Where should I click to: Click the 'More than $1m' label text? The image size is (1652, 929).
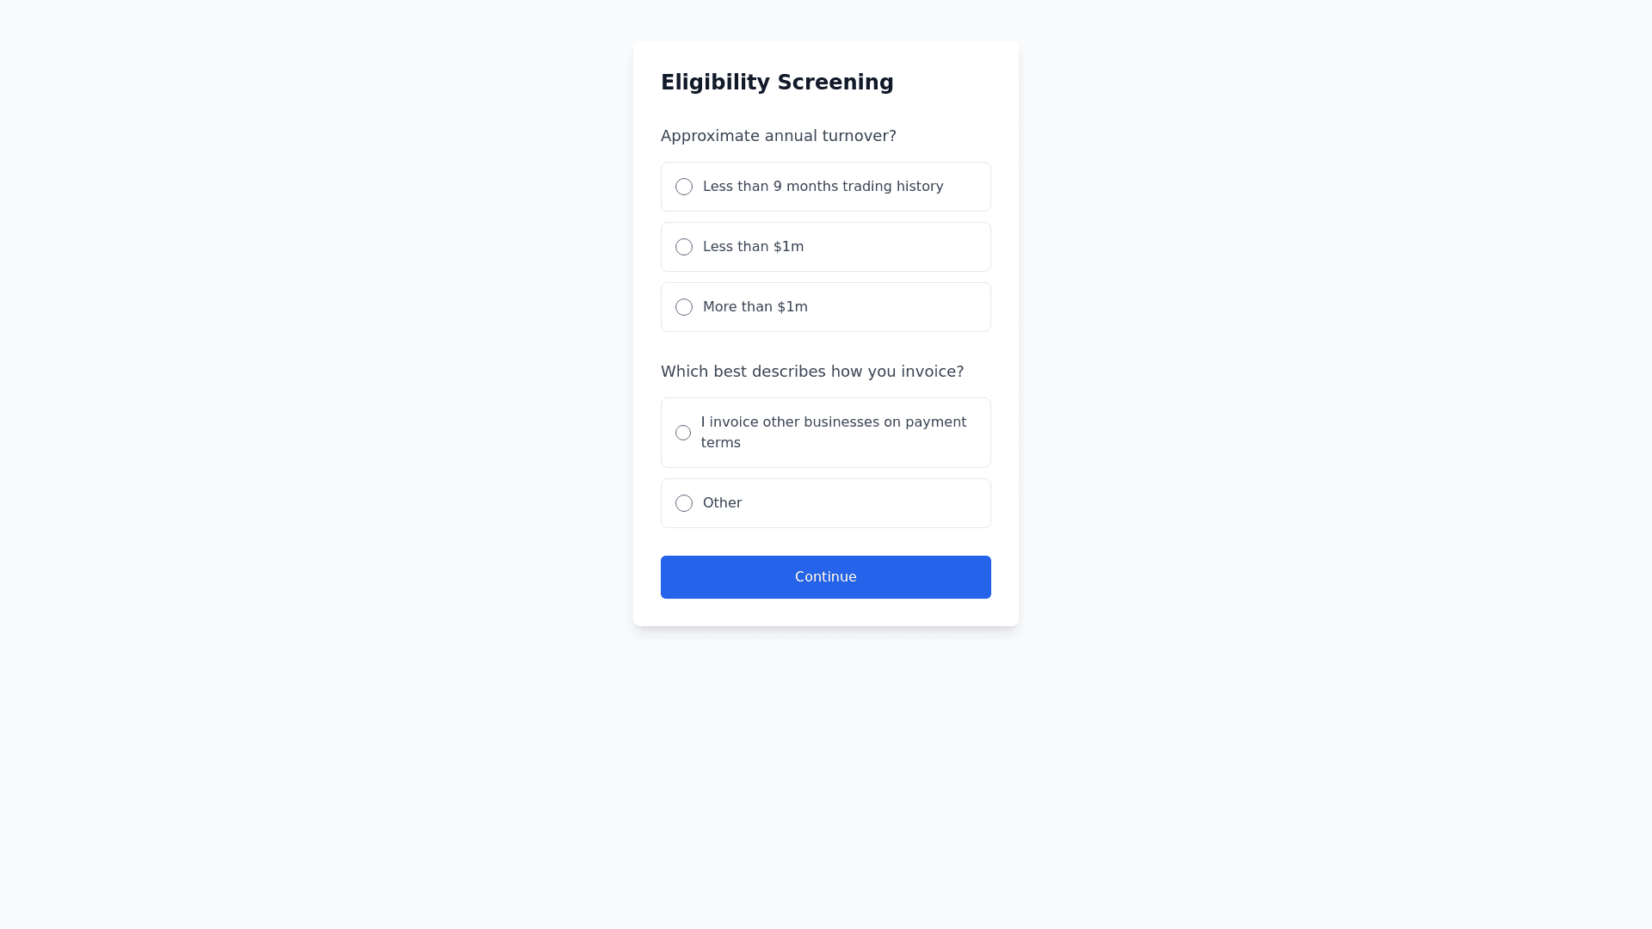coord(755,307)
